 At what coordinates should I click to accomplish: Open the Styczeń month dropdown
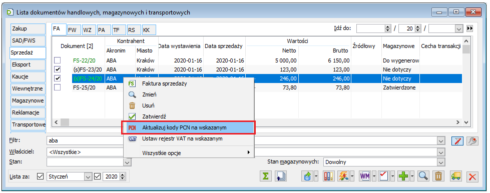click(x=88, y=176)
